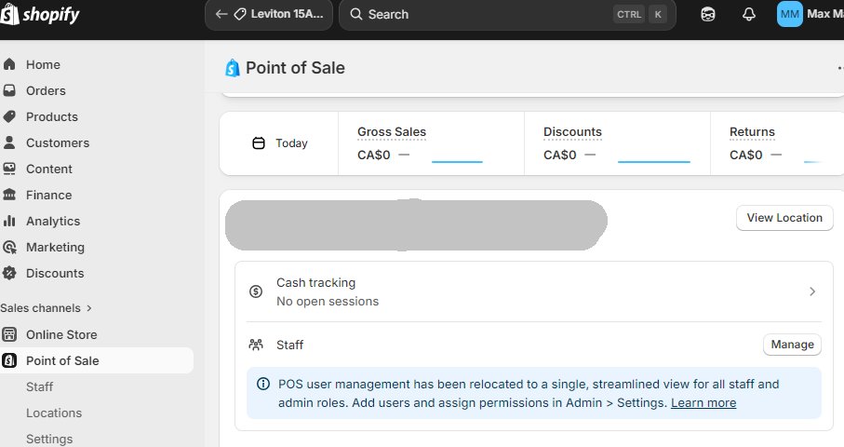Go to Online Store channel
The width and height of the screenshot is (844, 447).
click(61, 335)
